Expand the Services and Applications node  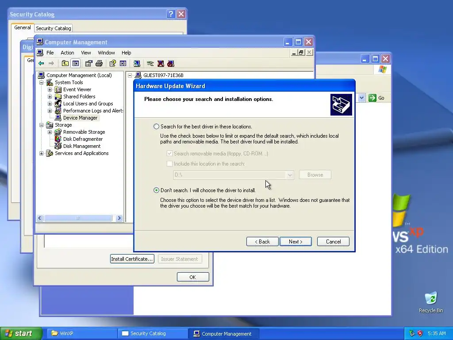click(41, 153)
